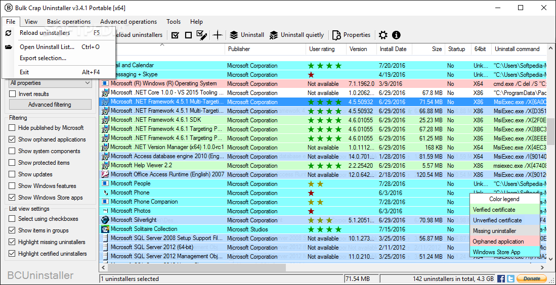Click the Microsoft Photos app icon
Image resolution: width=556 pixels, height=285 pixels.
[x=105, y=211]
